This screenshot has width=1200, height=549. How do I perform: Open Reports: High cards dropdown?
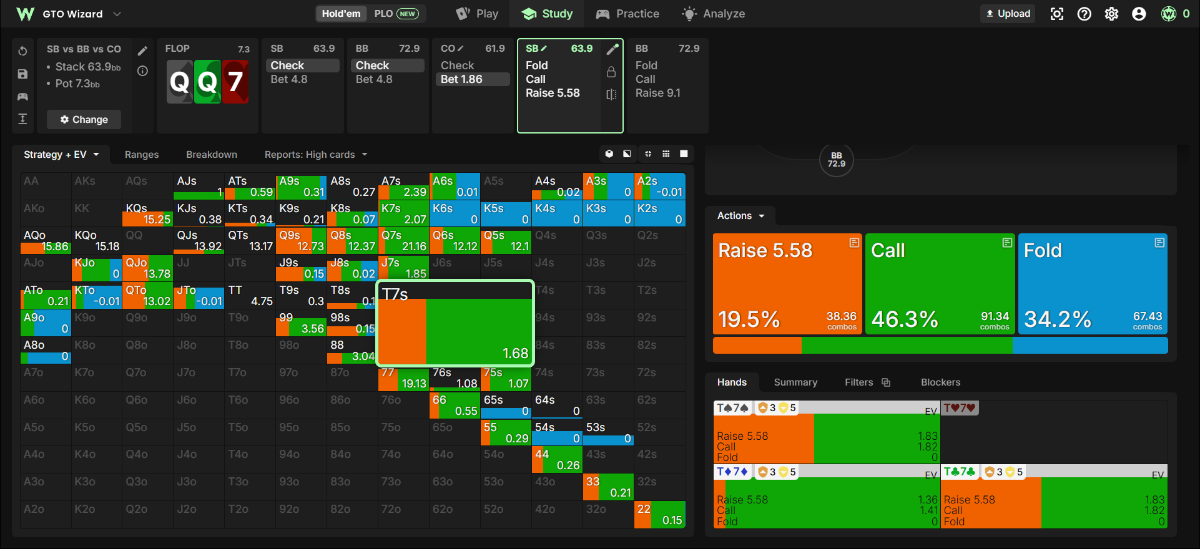pos(316,154)
